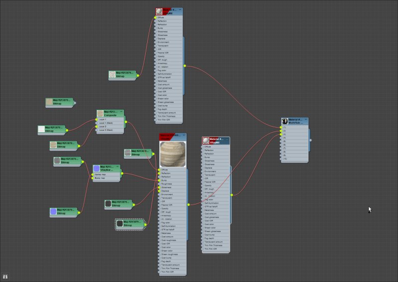Click the output socket of the Composite node
Viewport: 398px width, 282px height.
point(126,122)
